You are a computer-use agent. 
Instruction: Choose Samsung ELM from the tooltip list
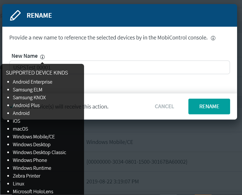pyautogui.click(x=28, y=90)
